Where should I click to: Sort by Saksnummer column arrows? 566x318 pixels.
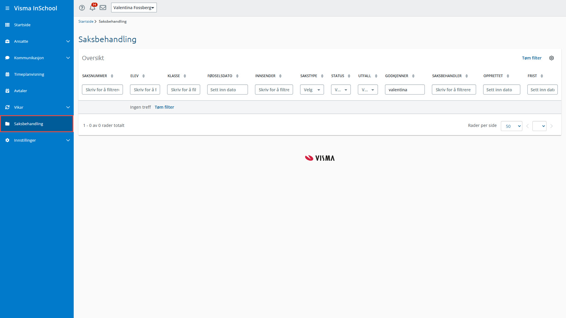112,76
